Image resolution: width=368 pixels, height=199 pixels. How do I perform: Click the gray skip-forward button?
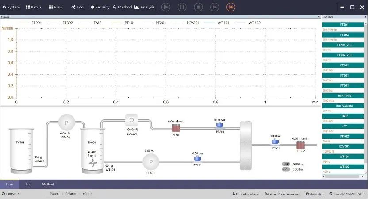[215, 7]
